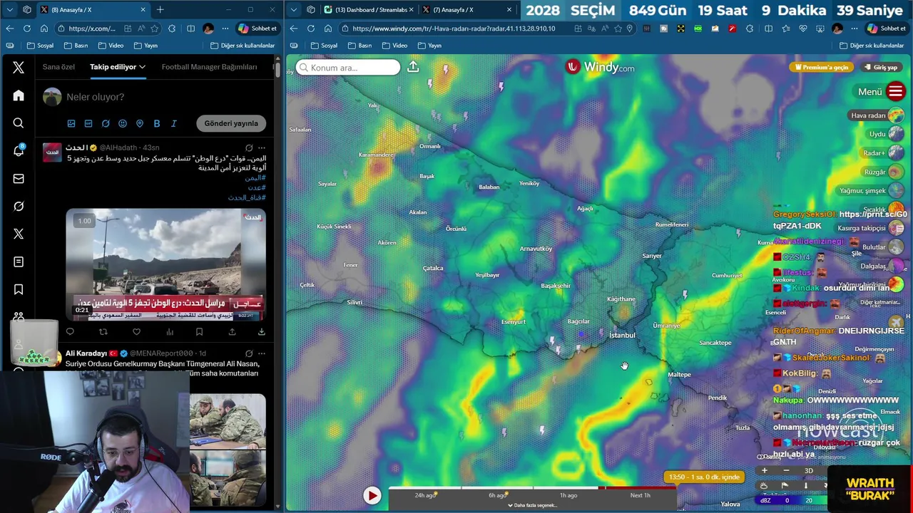Open Basın bookmarks folder in left browser

click(x=76, y=46)
